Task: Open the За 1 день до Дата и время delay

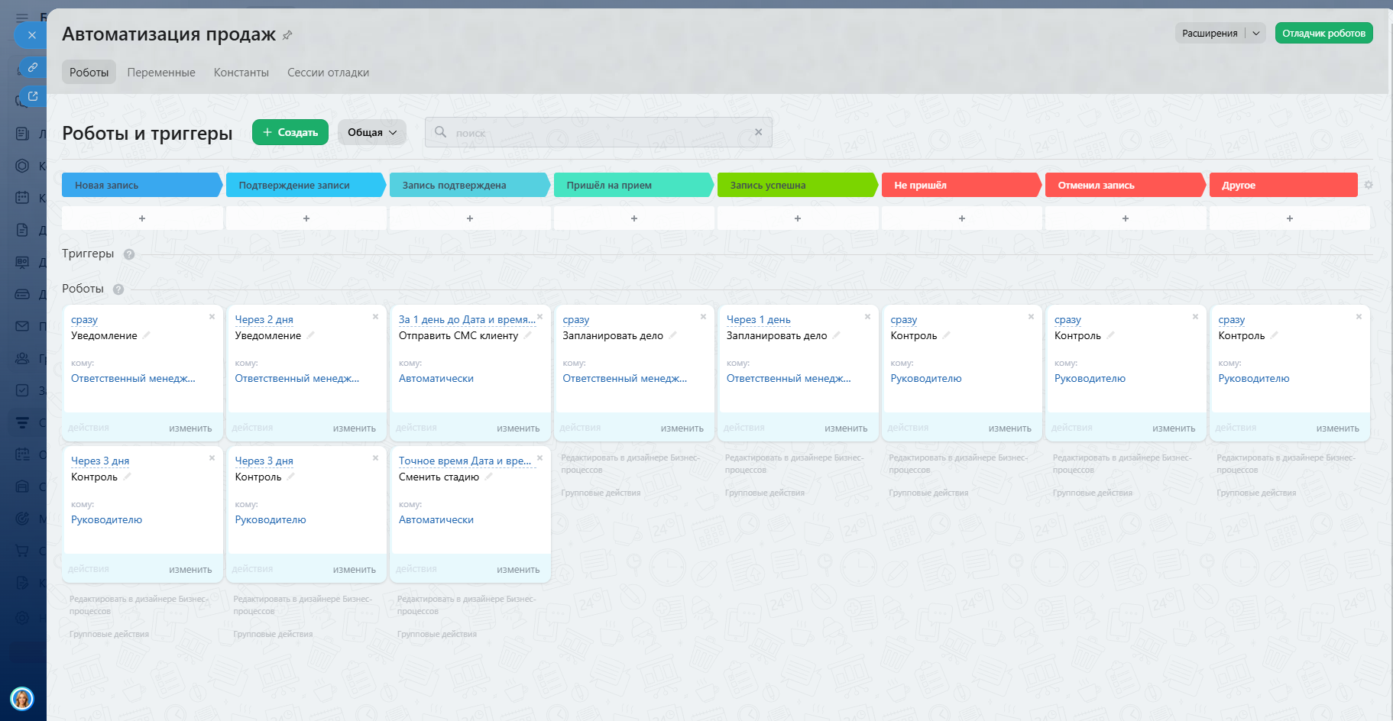Action: (x=467, y=319)
